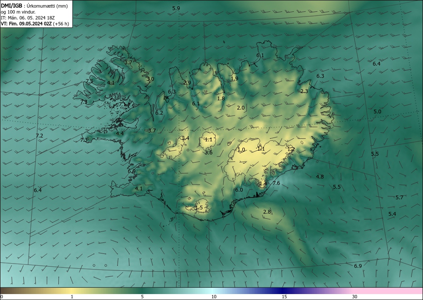Viewport: 423px width, 300px height.
Task: Click the yellow section of the color scale
Action: coord(71,291)
